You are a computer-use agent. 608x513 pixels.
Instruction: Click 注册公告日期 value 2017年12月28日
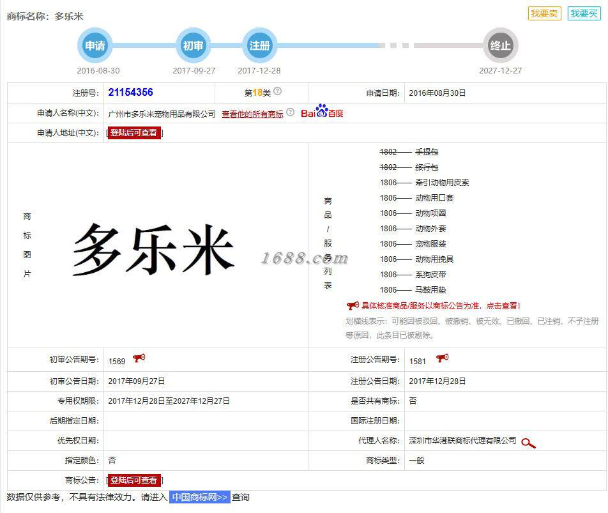click(x=437, y=381)
